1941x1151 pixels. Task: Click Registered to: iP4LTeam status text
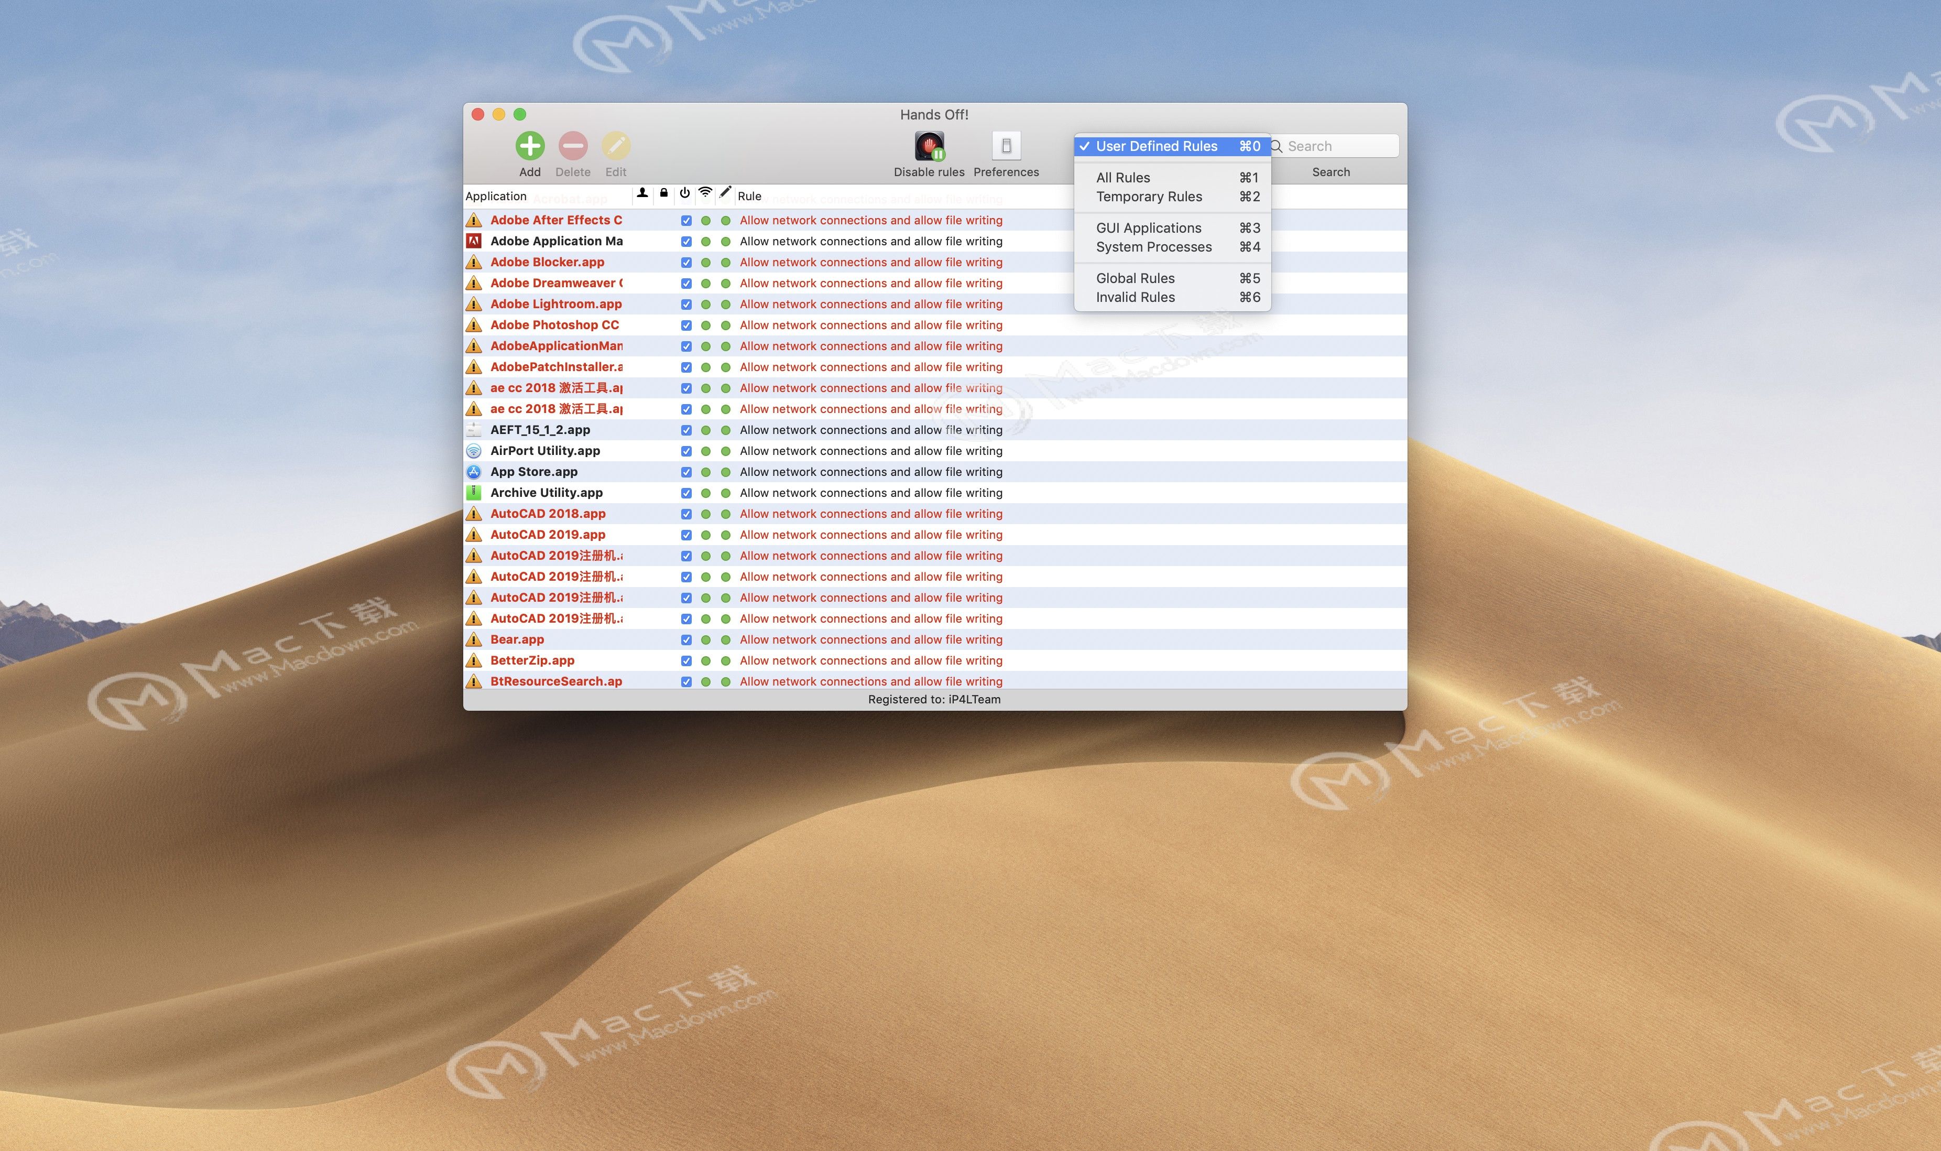tap(934, 700)
